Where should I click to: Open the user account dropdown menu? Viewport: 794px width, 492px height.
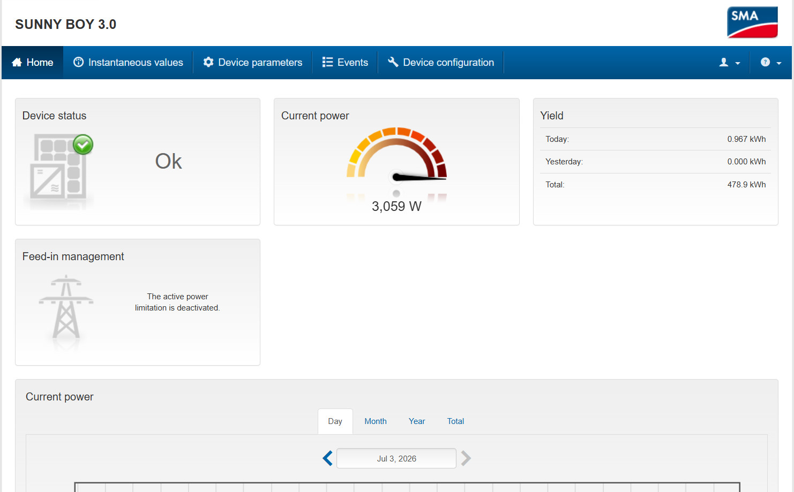729,63
